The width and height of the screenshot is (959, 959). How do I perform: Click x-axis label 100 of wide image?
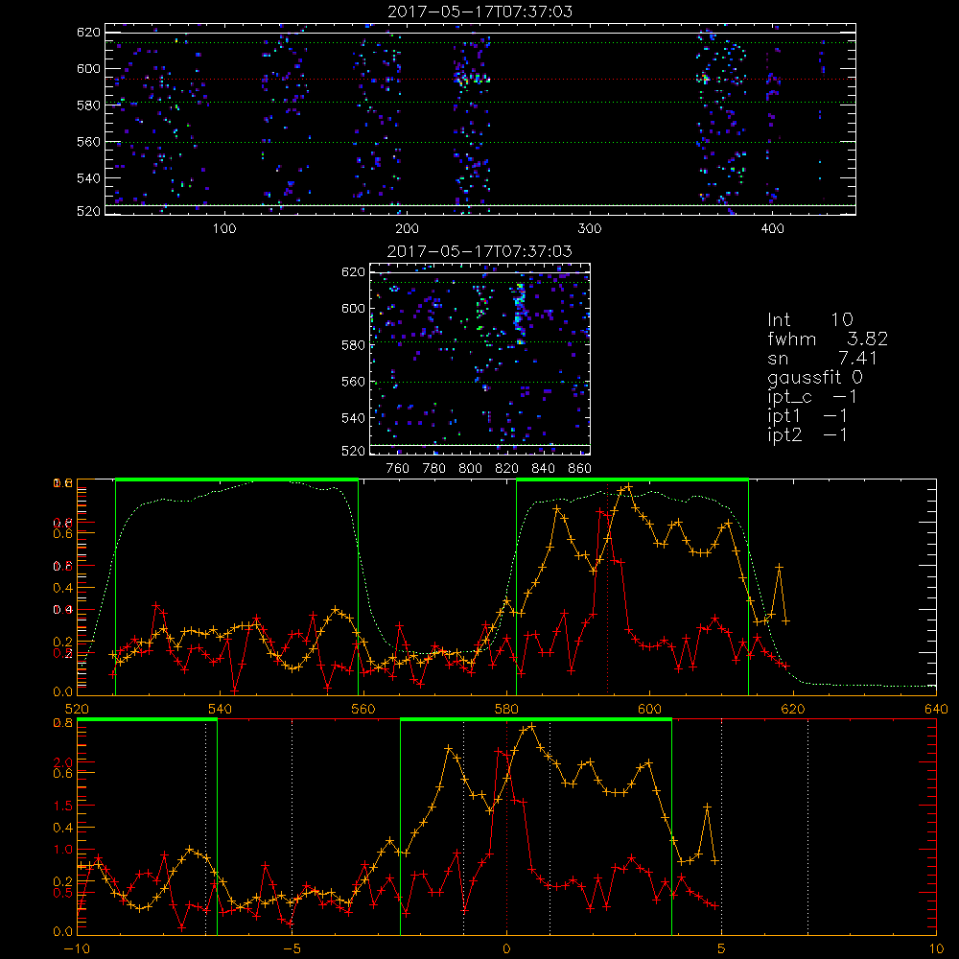point(224,229)
